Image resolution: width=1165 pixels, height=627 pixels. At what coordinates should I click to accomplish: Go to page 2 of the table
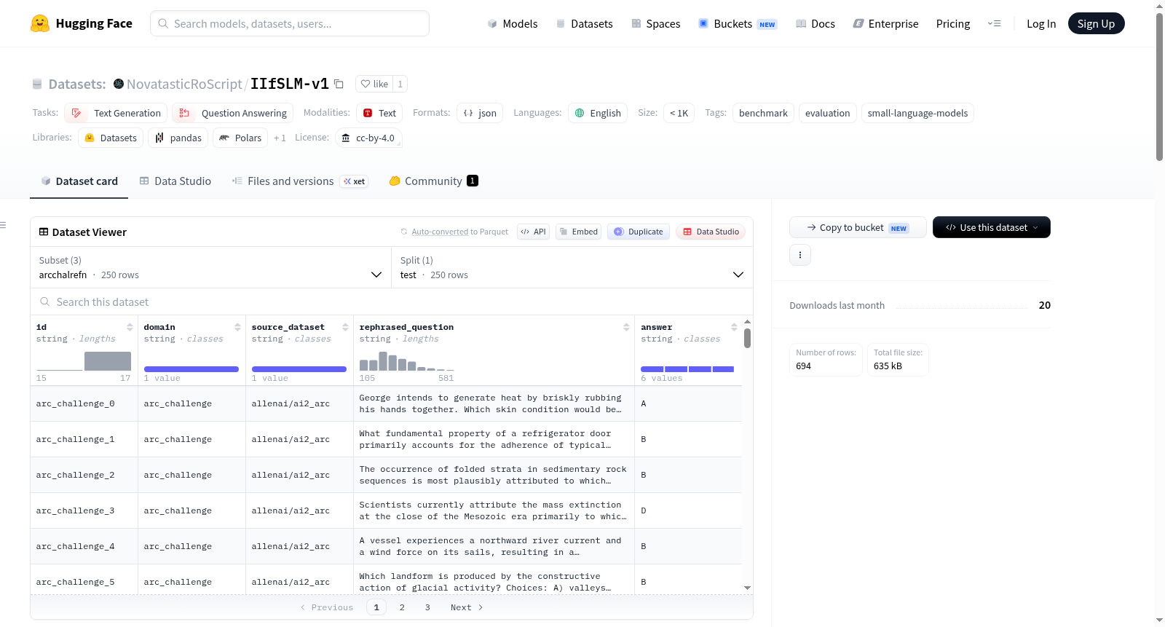pos(402,607)
